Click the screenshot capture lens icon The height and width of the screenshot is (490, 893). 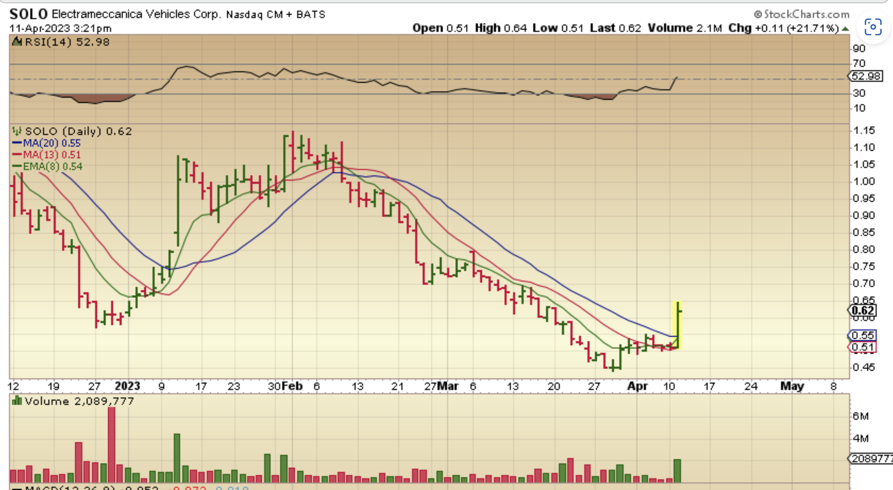(873, 27)
